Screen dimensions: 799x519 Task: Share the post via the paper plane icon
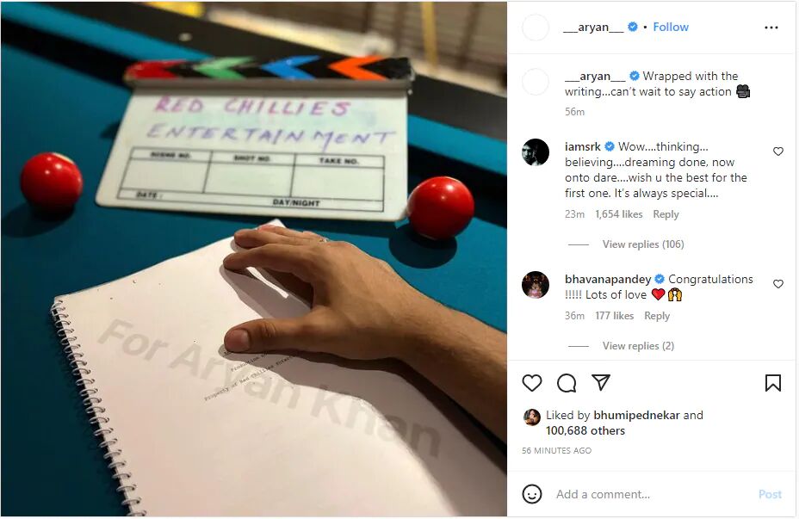pos(601,382)
